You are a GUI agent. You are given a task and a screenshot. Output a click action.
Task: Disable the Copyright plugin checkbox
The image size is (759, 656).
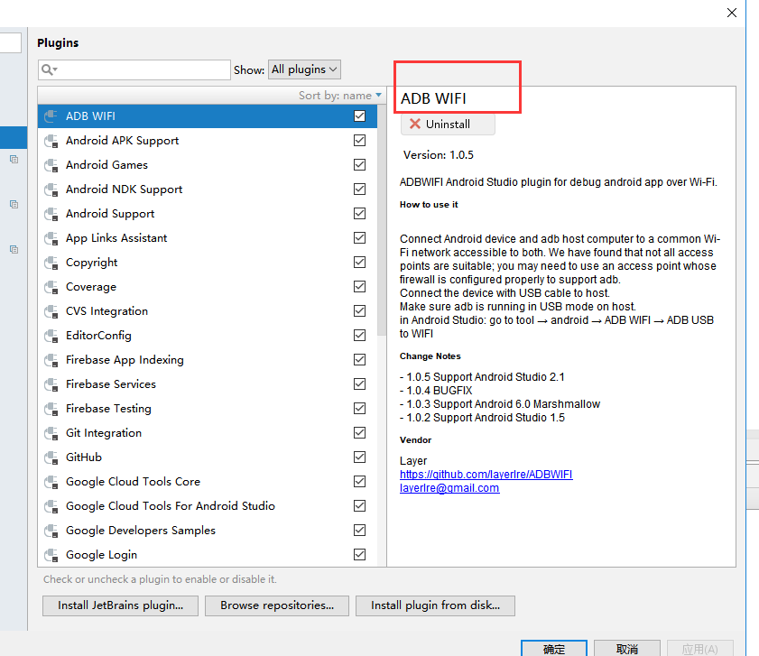[360, 262]
